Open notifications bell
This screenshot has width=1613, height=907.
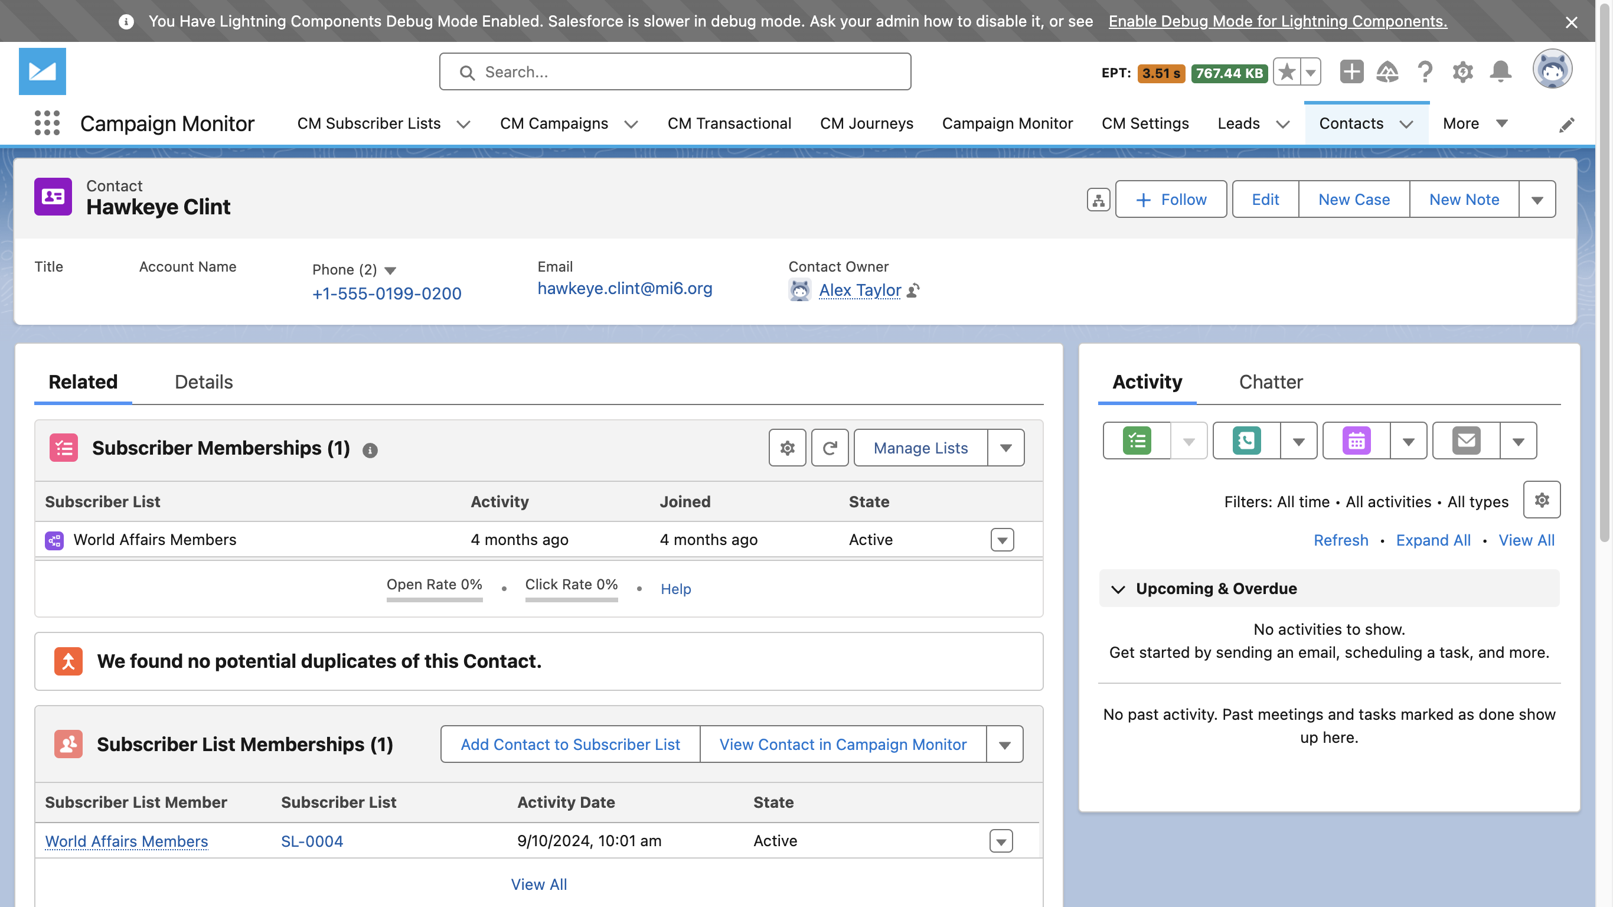(x=1500, y=72)
